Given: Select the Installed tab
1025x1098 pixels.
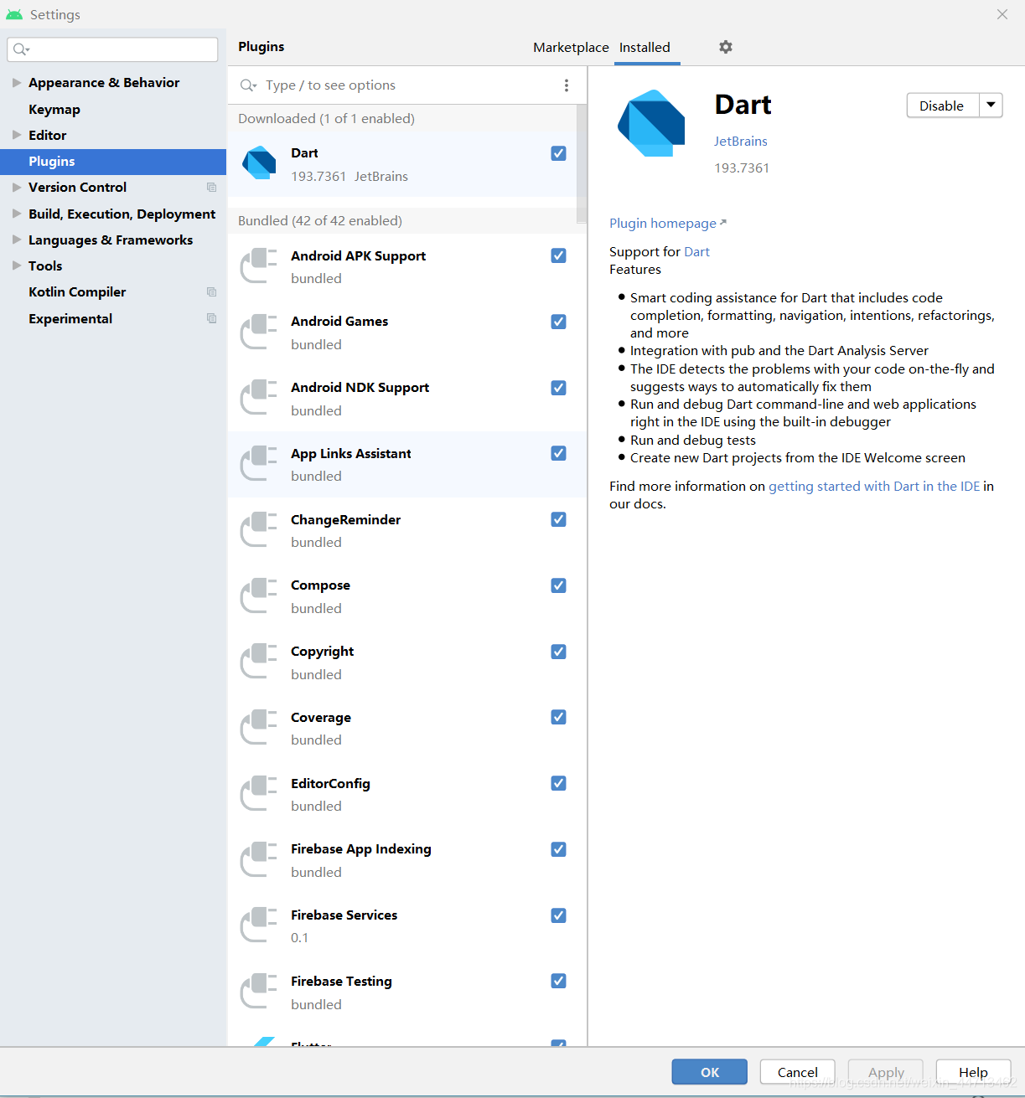Looking at the screenshot, I should click(x=645, y=48).
